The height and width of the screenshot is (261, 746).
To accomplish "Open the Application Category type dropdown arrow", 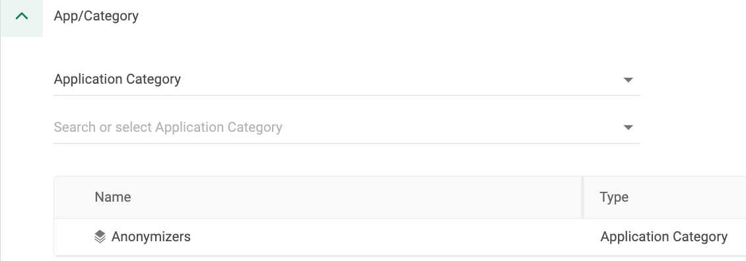I will [628, 79].
